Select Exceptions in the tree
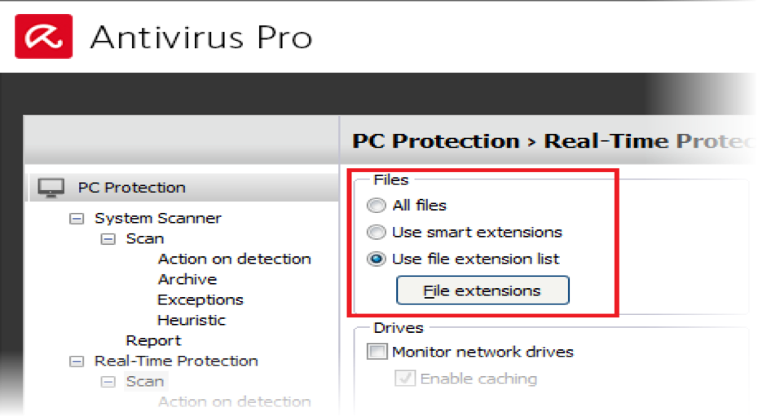This screenshot has height=417, width=758. [x=200, y=299]
